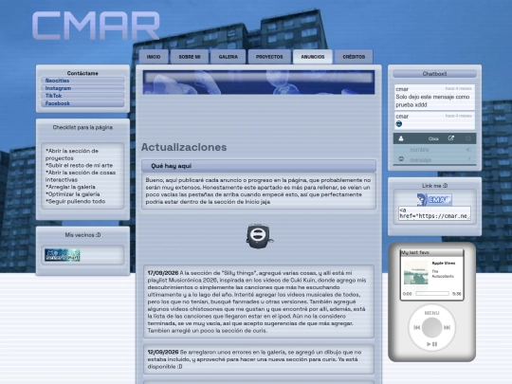Open the PROYECTOS tab
512x384 pixels.
(x=269, y=57)
